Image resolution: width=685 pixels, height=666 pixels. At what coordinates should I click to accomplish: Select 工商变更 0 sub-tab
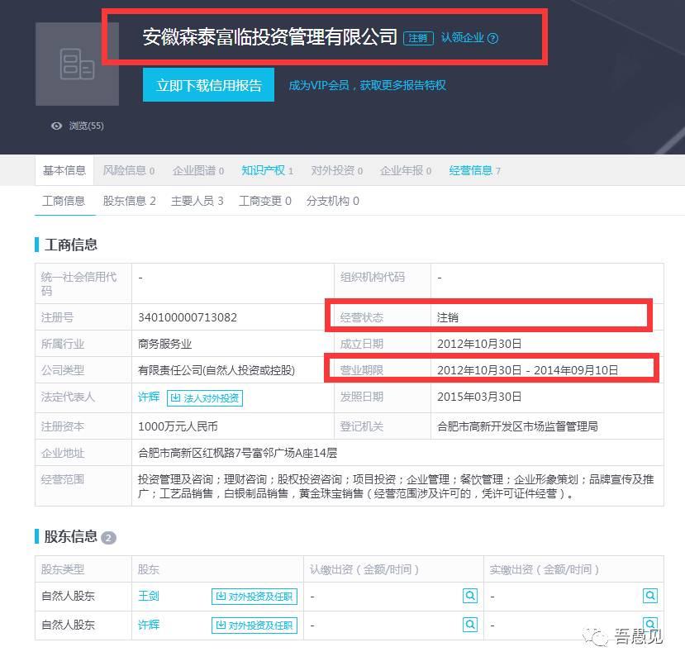(x=264, y=201)
